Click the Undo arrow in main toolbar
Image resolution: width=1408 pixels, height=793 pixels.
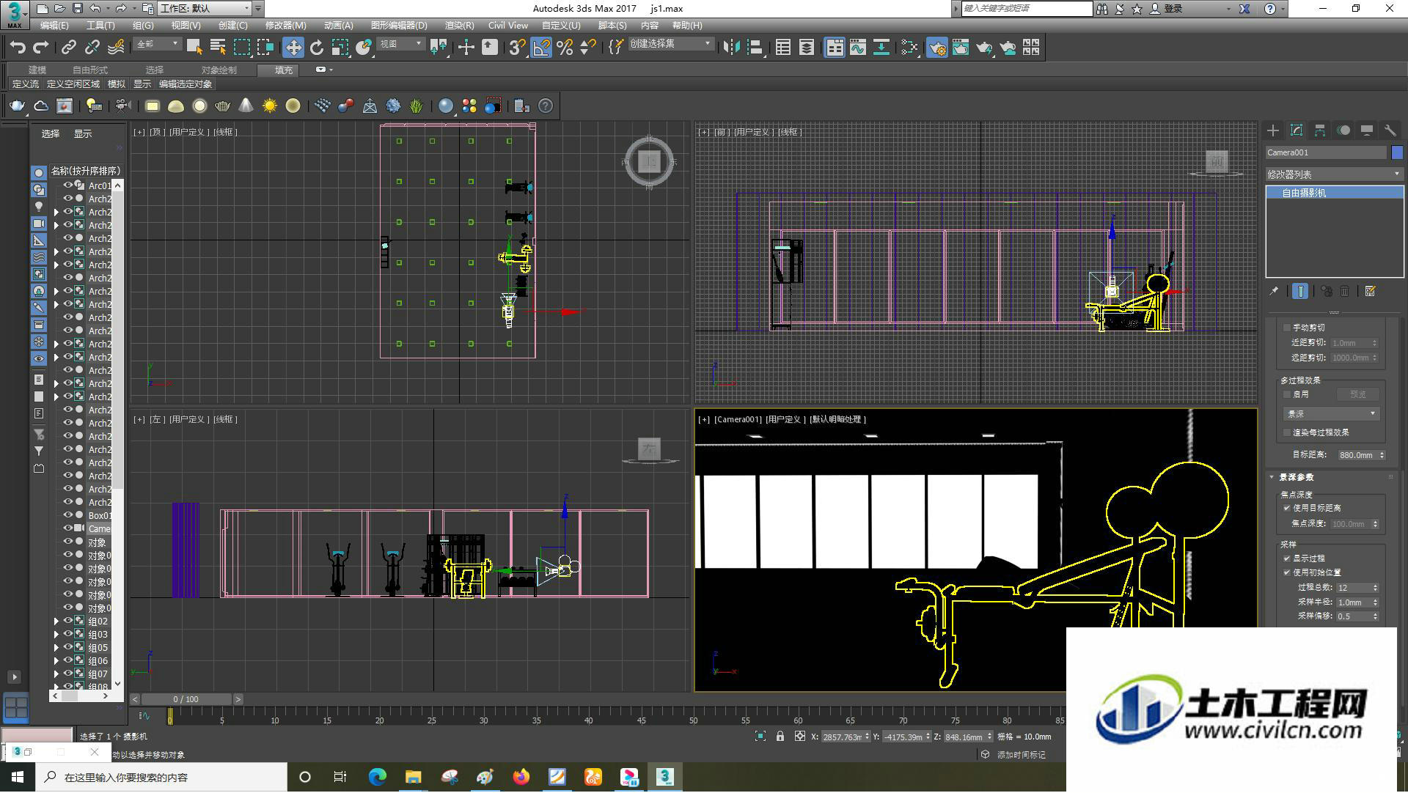pyautogui.click(x=18, y=48)
